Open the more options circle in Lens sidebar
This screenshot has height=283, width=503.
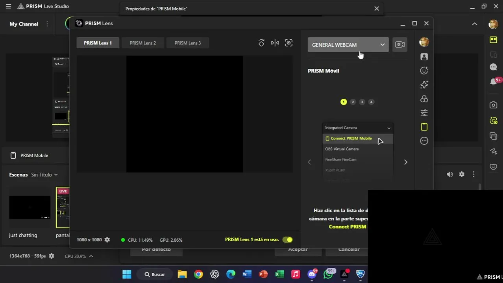point(424,141)
